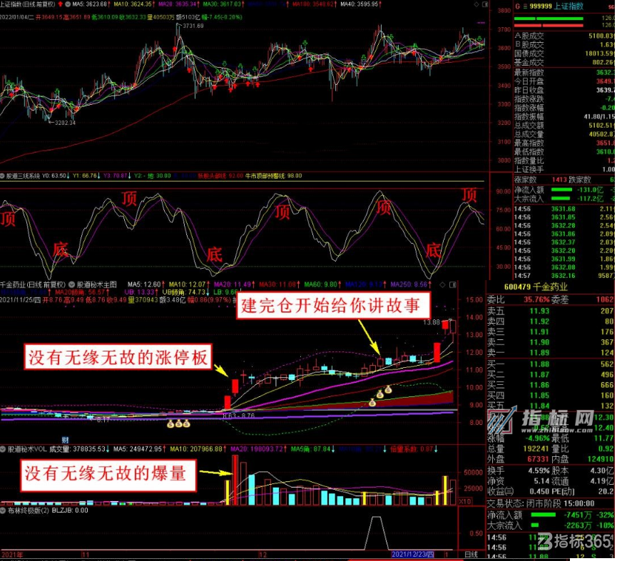Expand the dropdown circle next to 上证指数(日线,前复权)
The height and width of the screenshot is (561, 617).
68,4
